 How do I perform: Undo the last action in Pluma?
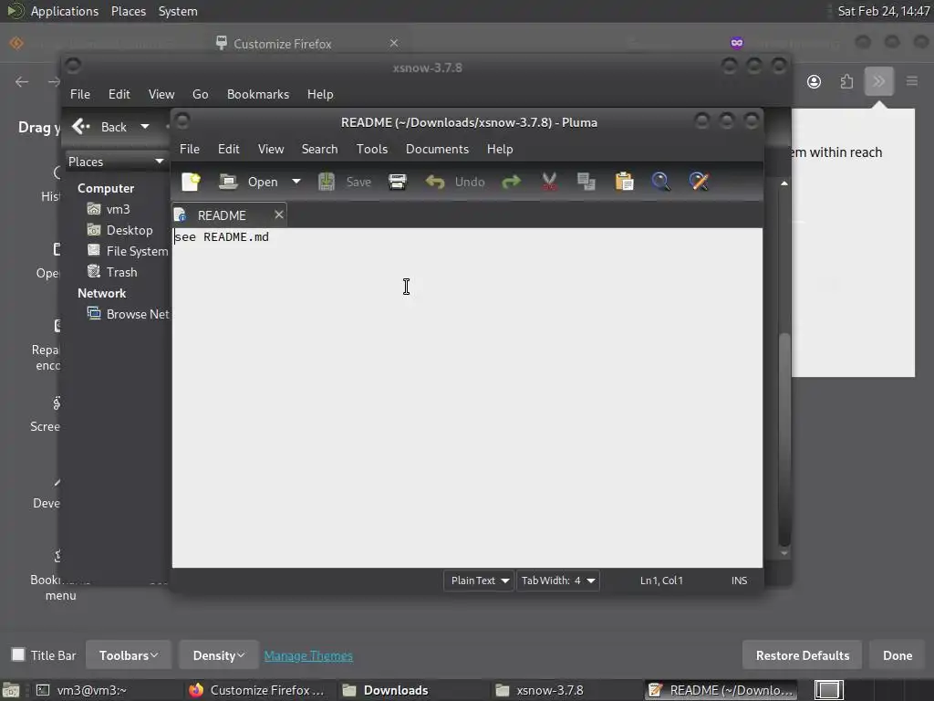click(455, 182)
